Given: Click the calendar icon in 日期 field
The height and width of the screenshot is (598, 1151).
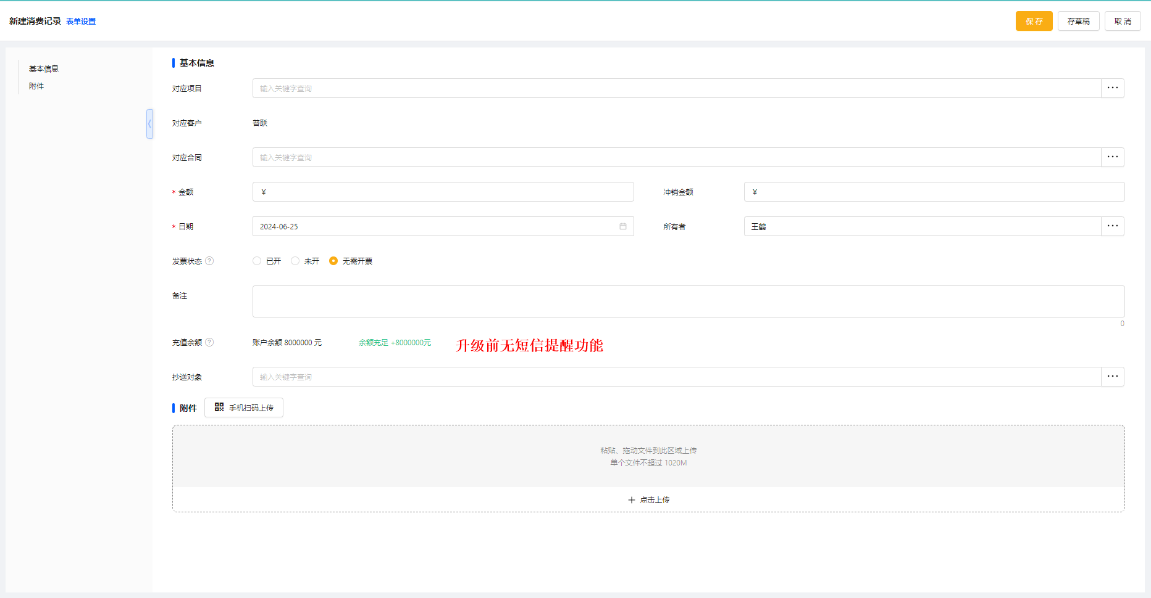Looking at the screenshot, I should [622, 226].
